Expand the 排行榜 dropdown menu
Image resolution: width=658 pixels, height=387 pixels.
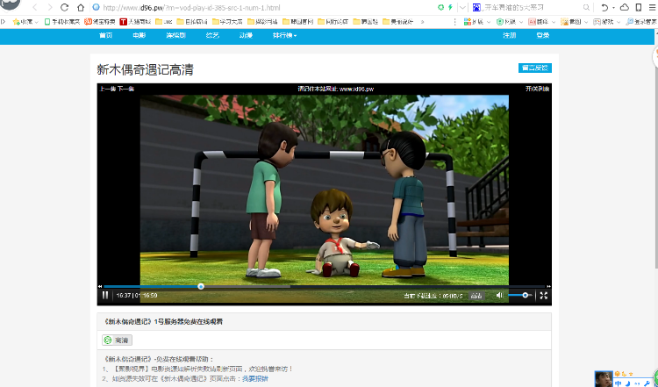(x=284, y=36)
